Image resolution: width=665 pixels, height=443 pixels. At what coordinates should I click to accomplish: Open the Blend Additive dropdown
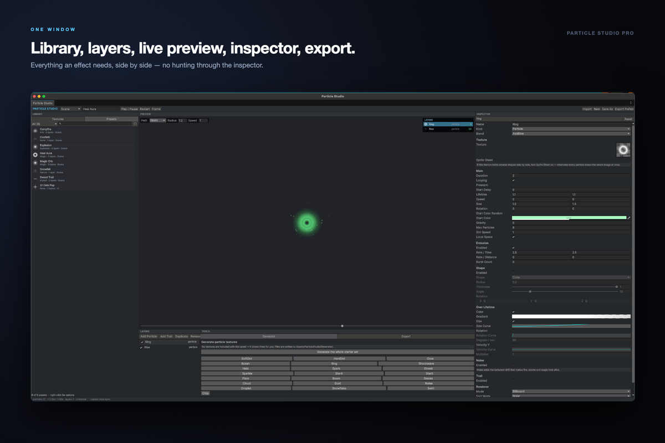[x=571, y=133]
